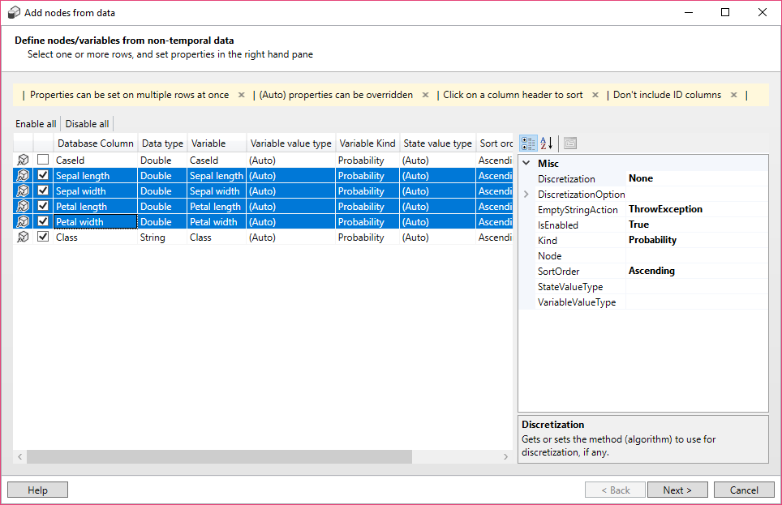Sort properties alphabetically with the A-Z icon

tap(547, 143)
